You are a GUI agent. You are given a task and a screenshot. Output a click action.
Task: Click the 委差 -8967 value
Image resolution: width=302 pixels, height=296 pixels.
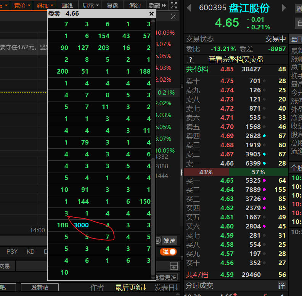pos(277,49)
